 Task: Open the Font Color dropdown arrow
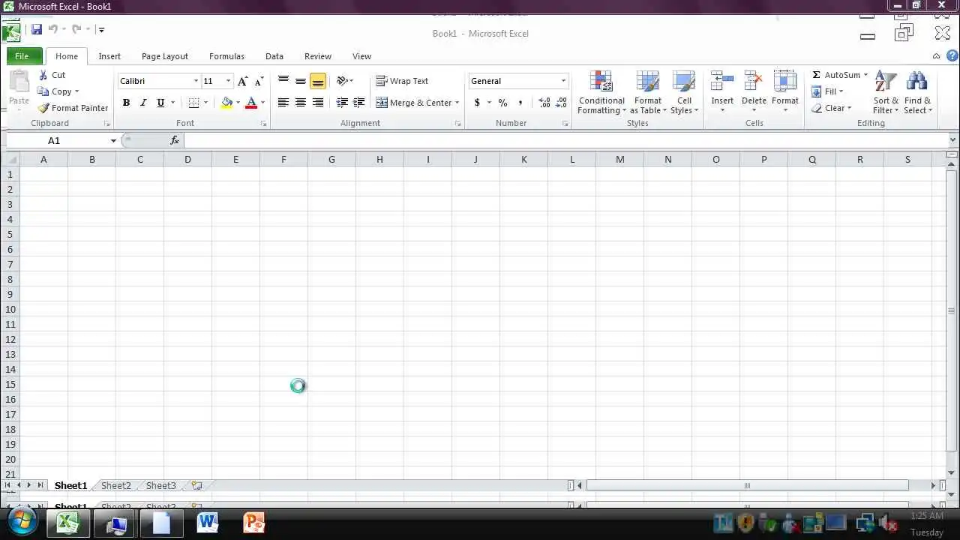[x=262, y=103]
